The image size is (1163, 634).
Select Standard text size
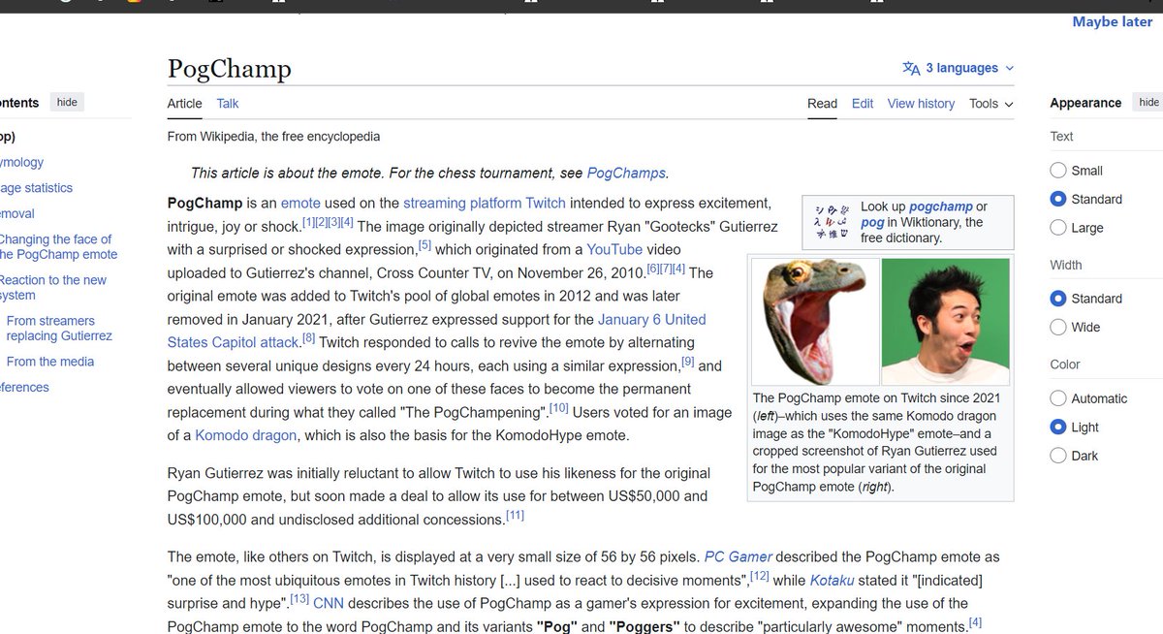tap(1059, 199)
